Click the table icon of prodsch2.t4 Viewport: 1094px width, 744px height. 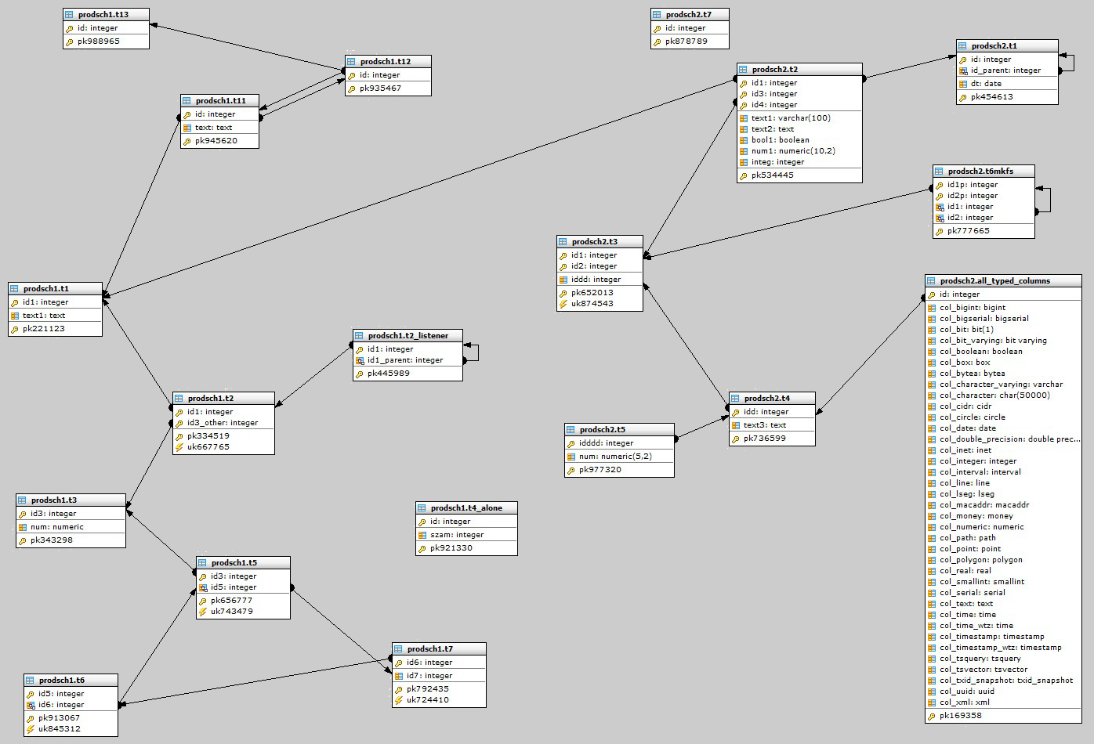click(736, 399)
